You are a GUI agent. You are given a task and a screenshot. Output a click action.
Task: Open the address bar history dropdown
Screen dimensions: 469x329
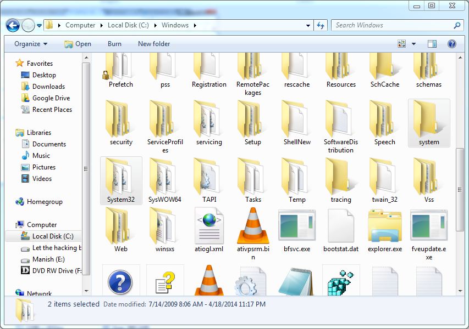tap(308, 25)
